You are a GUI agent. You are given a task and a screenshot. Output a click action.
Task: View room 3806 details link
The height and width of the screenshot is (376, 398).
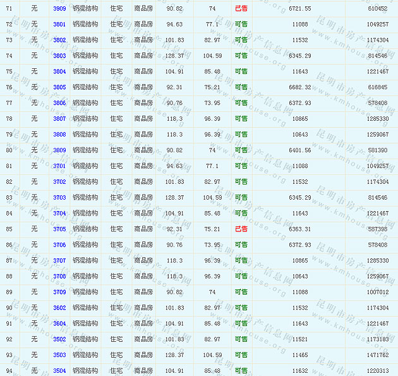(x=59, y=103)
